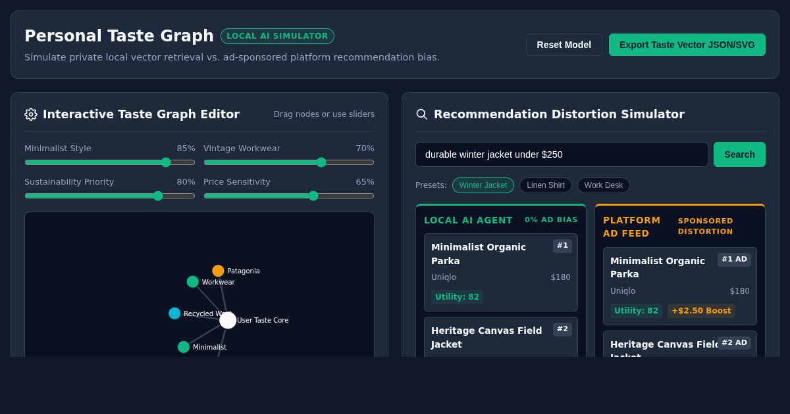Viewport: 790px width, 414px height.
Task: Click the SPONSORED DISTORTION label
Action: (x=706, y=226)
